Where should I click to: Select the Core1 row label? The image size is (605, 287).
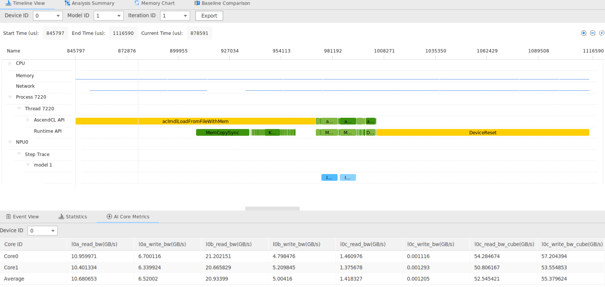pyautogui.click(x=11, y=268)
